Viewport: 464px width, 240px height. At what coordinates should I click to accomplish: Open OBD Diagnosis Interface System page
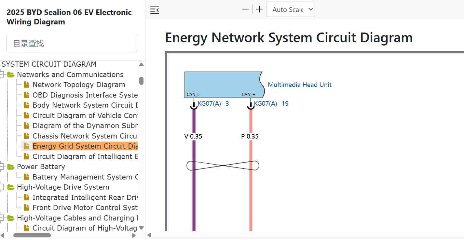pos(85,95)
